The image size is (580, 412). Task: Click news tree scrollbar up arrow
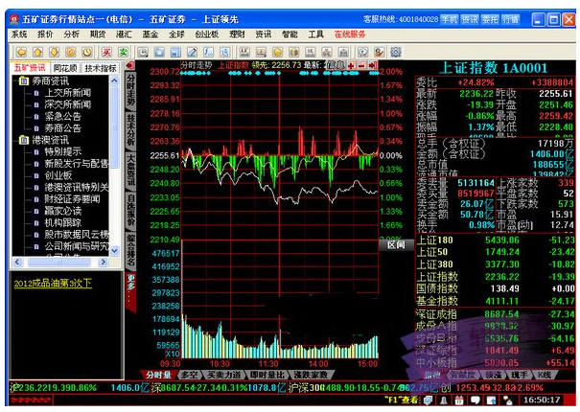pyautogui.click(x=114, y=80)
